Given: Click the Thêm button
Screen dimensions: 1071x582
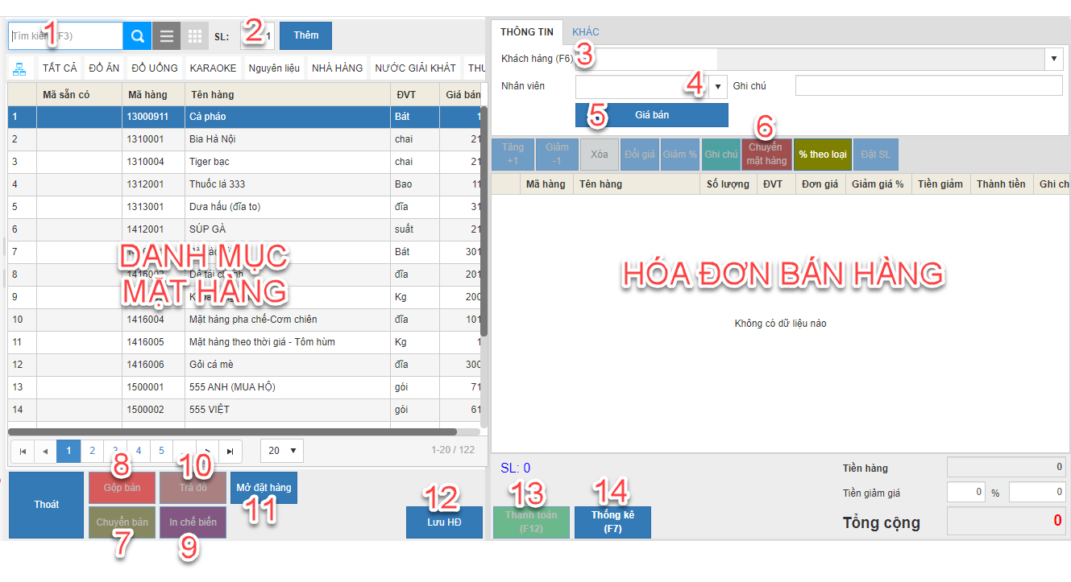Looking at the screenshot, I should (x=305, y=36).
